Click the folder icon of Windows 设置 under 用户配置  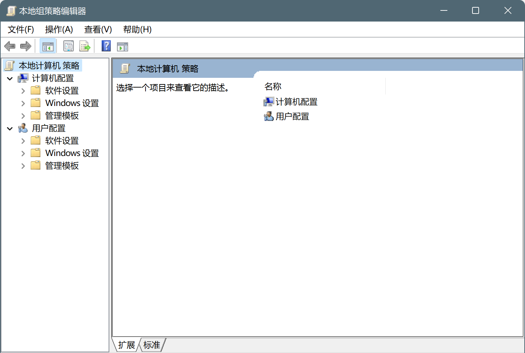[x=36, y=153]
